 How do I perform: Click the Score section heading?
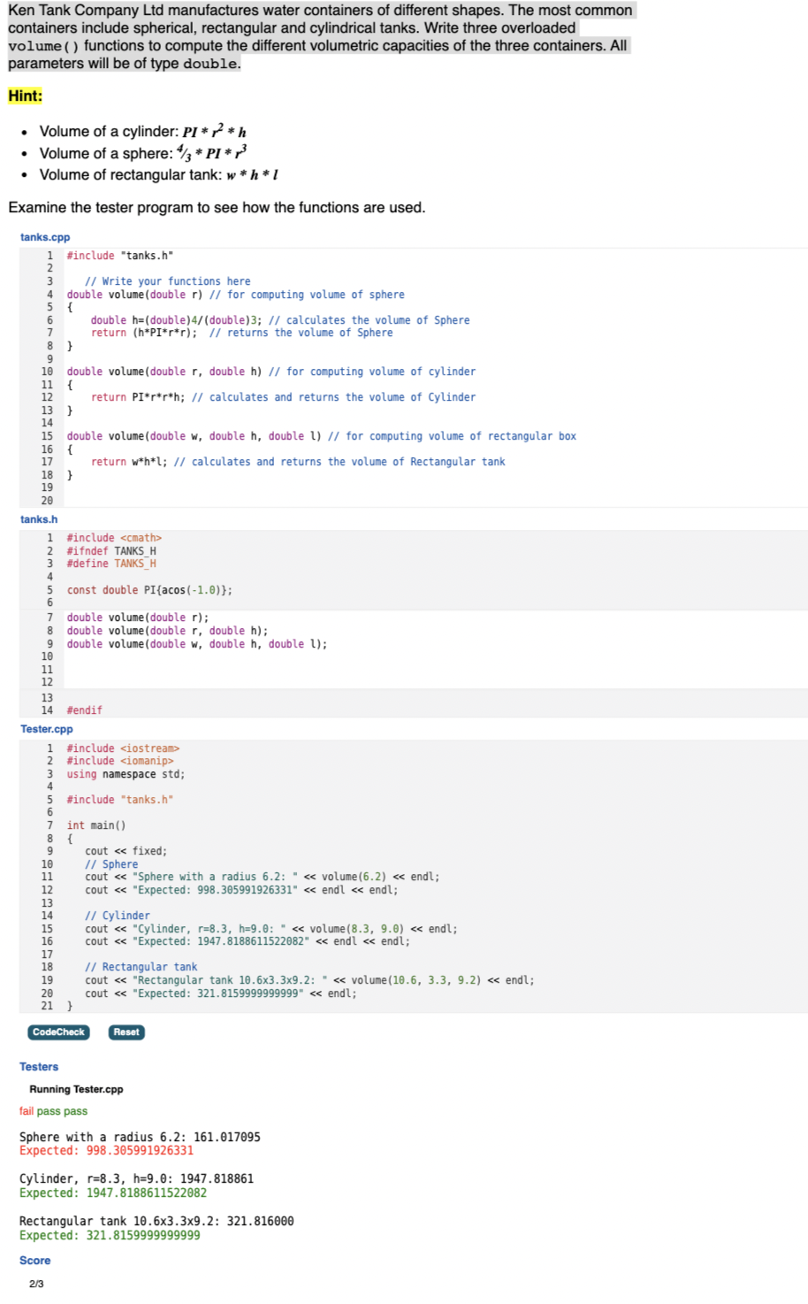tap(34, 1260)
